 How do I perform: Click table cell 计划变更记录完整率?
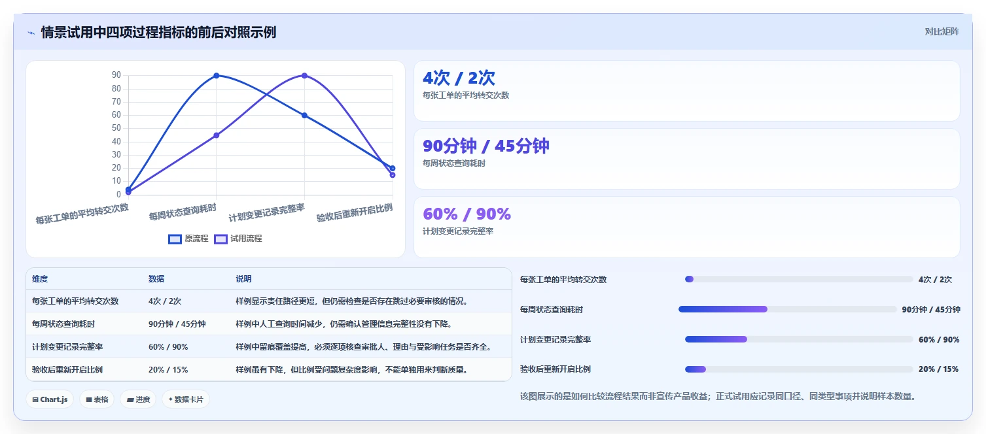(67, 347)
